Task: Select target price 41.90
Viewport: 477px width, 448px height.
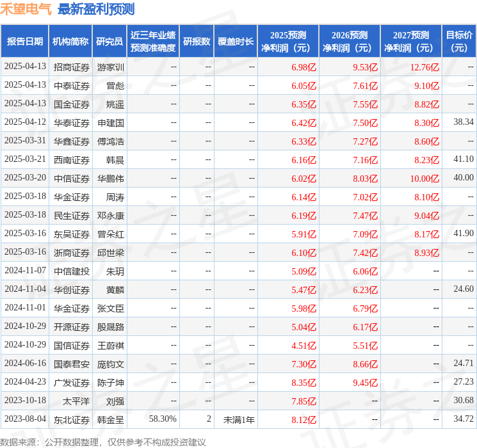Action: coord(464,233)
